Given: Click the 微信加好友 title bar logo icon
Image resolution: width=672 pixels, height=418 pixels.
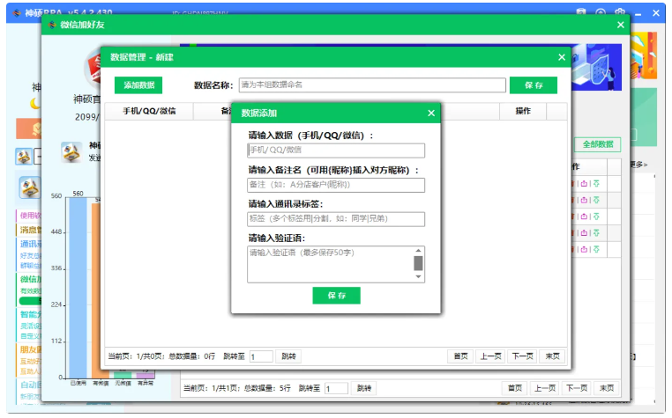Looking at the screenshot, I should click(52, 25).
